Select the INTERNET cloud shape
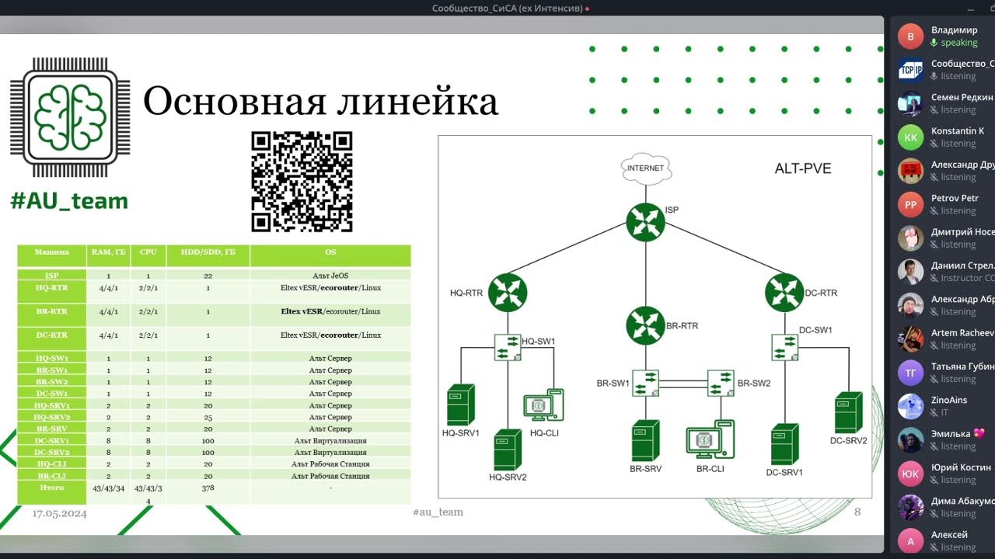Image resolution: width=995 pixels, height=559 pixels. 646,168
